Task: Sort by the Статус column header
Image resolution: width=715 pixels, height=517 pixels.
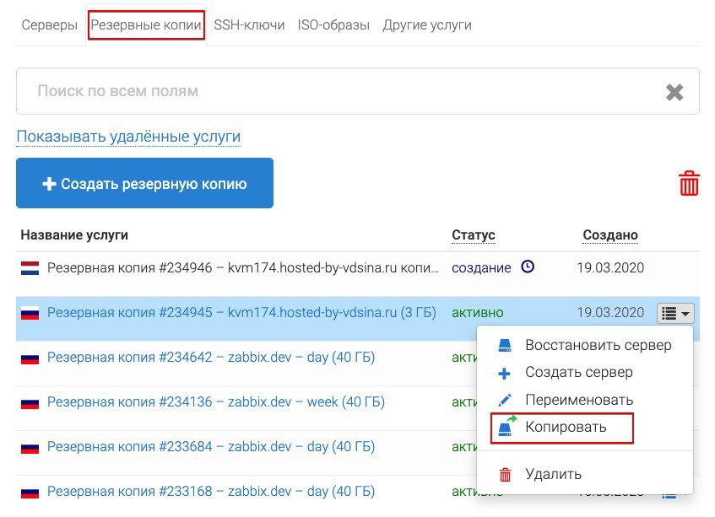Action: (x=474, y=235)
